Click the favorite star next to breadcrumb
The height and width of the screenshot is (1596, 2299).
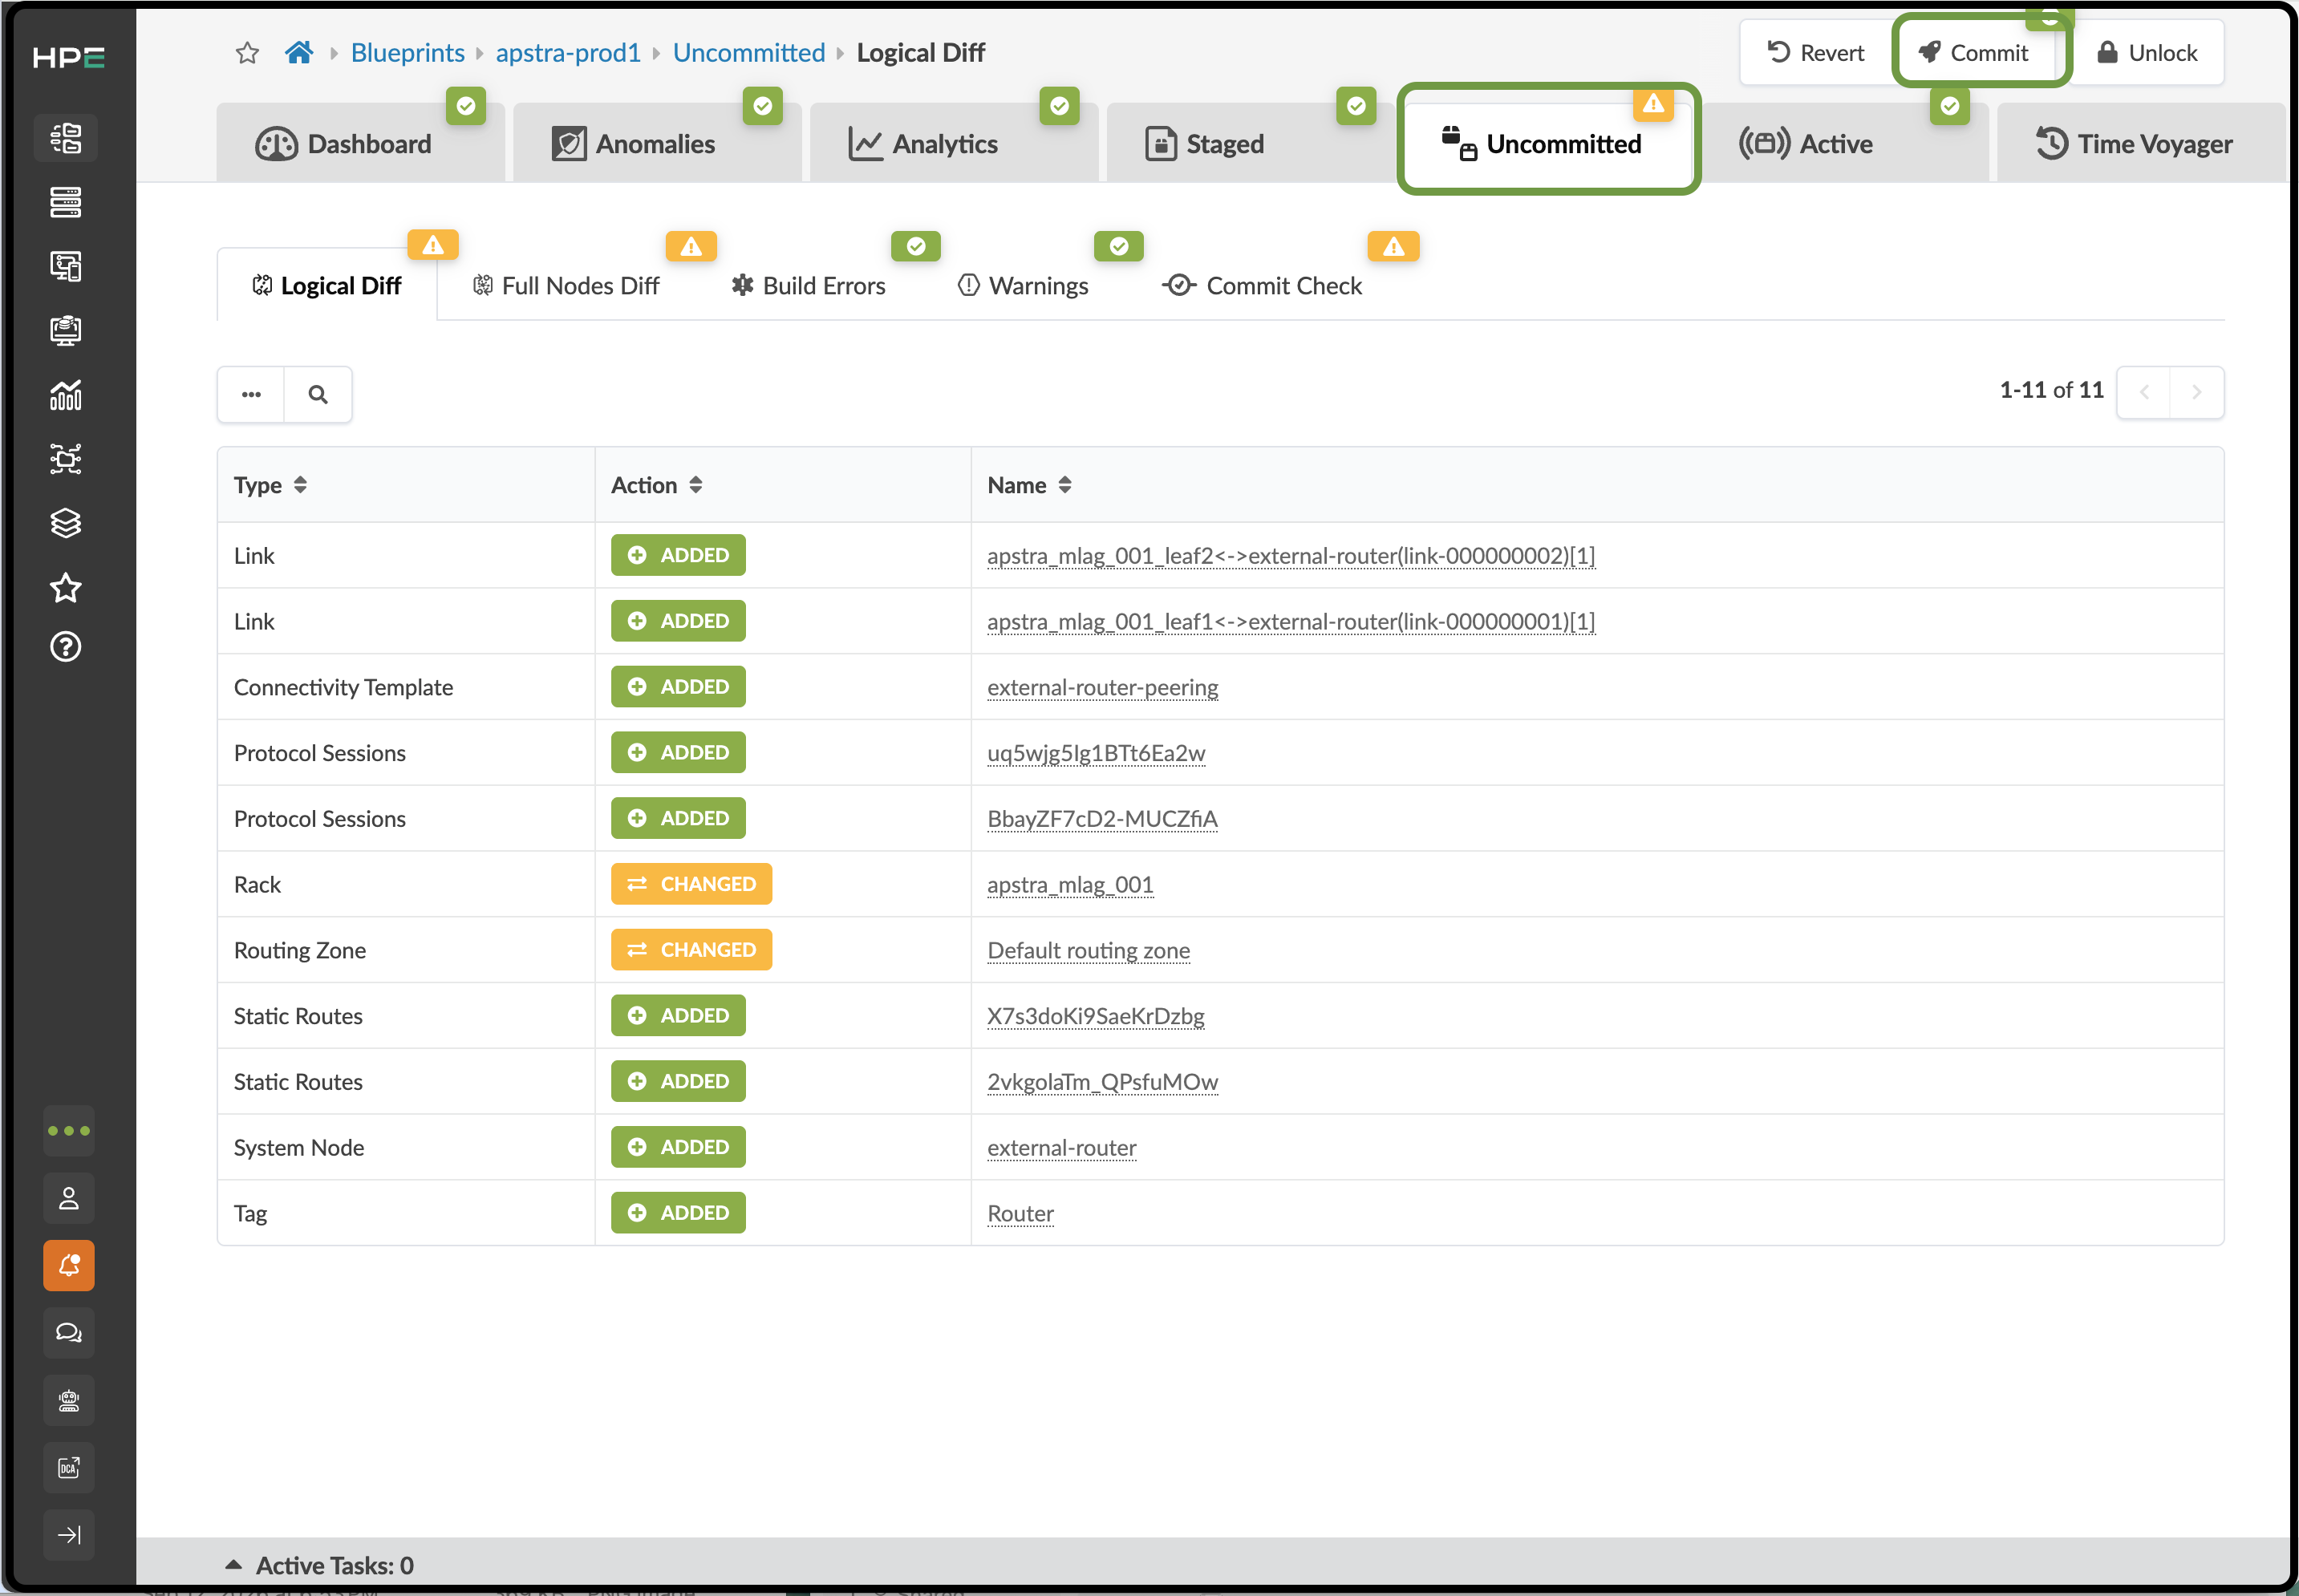tap(247, 53)
